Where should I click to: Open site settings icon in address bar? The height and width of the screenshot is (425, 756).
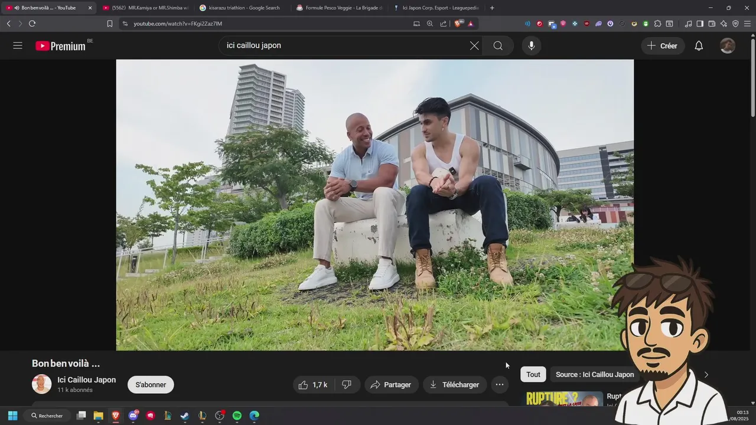click(x=125, y=24)
